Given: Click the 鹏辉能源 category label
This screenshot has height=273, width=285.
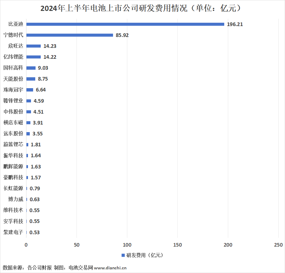Looking at the screenshot, I should pyautogui.click(x=13, y=166).
